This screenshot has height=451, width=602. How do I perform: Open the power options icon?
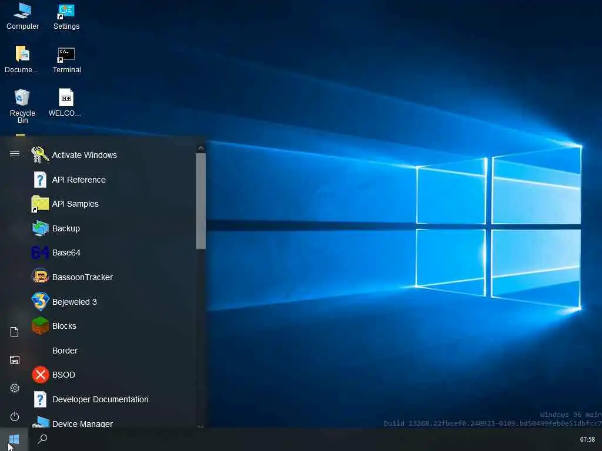15,416
